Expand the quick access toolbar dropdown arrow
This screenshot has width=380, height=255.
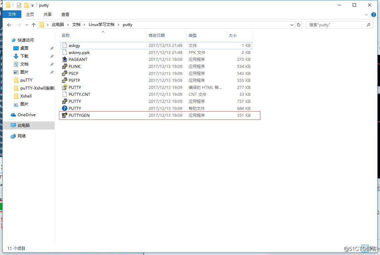(x=32, y=6)
